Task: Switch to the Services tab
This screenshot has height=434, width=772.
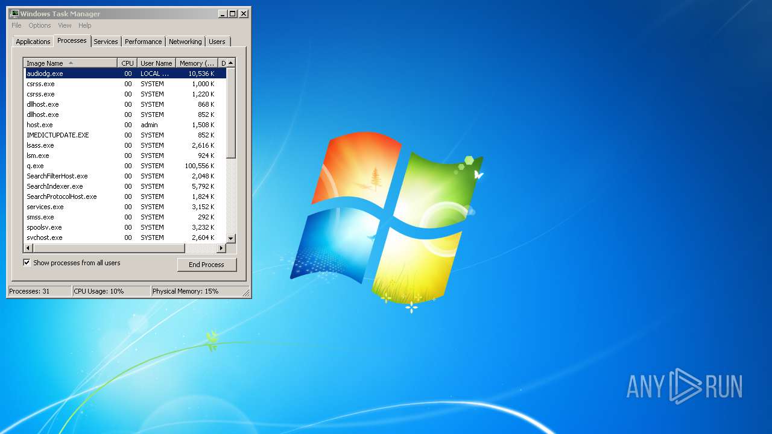Action: (106, 42)
